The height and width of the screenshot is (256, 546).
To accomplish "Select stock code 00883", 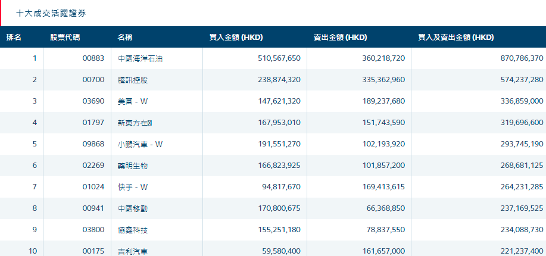I will [93, 58].
